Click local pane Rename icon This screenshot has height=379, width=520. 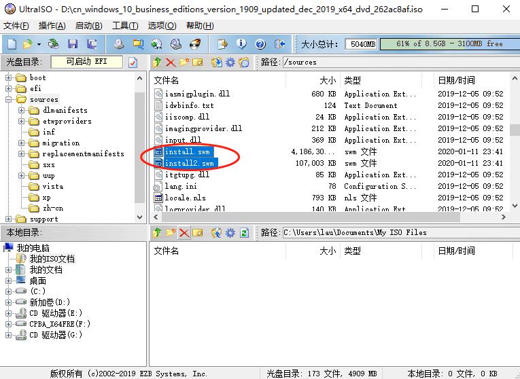tap(198, 232)
